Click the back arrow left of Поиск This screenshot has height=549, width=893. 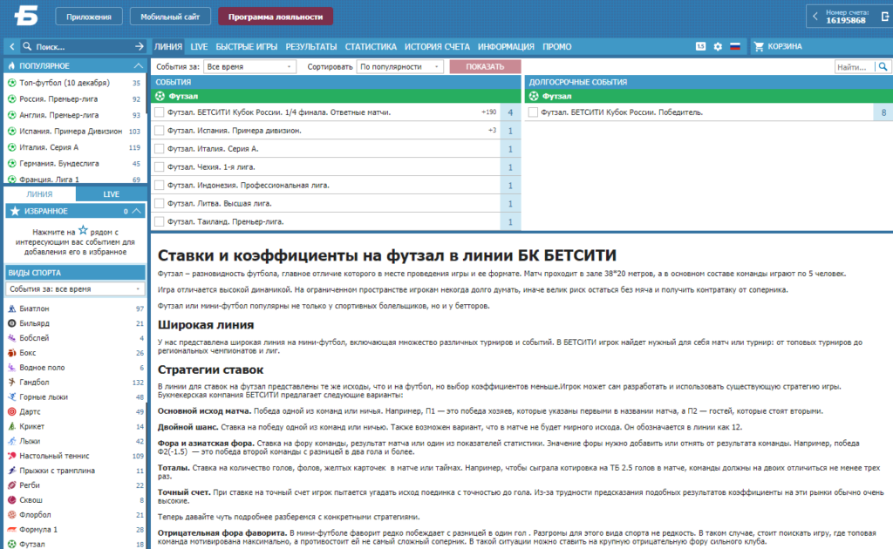point(12,47)
